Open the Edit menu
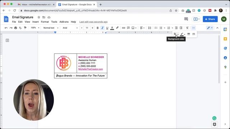Image resolution: width=230 pixels, height=129 pixels. click(x=20, y=22)
